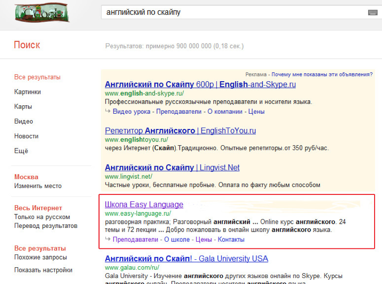Click Контакты sitelink under Easy Language
The width and height of the screenshot is (382, 284).
tap(231, 239)
